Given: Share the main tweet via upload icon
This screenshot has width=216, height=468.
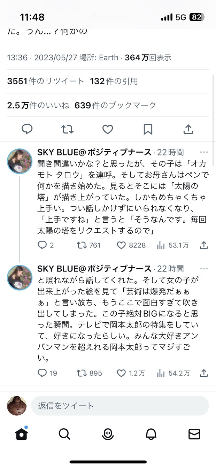Looking at the screenshot, I should [x=188, y=129].
